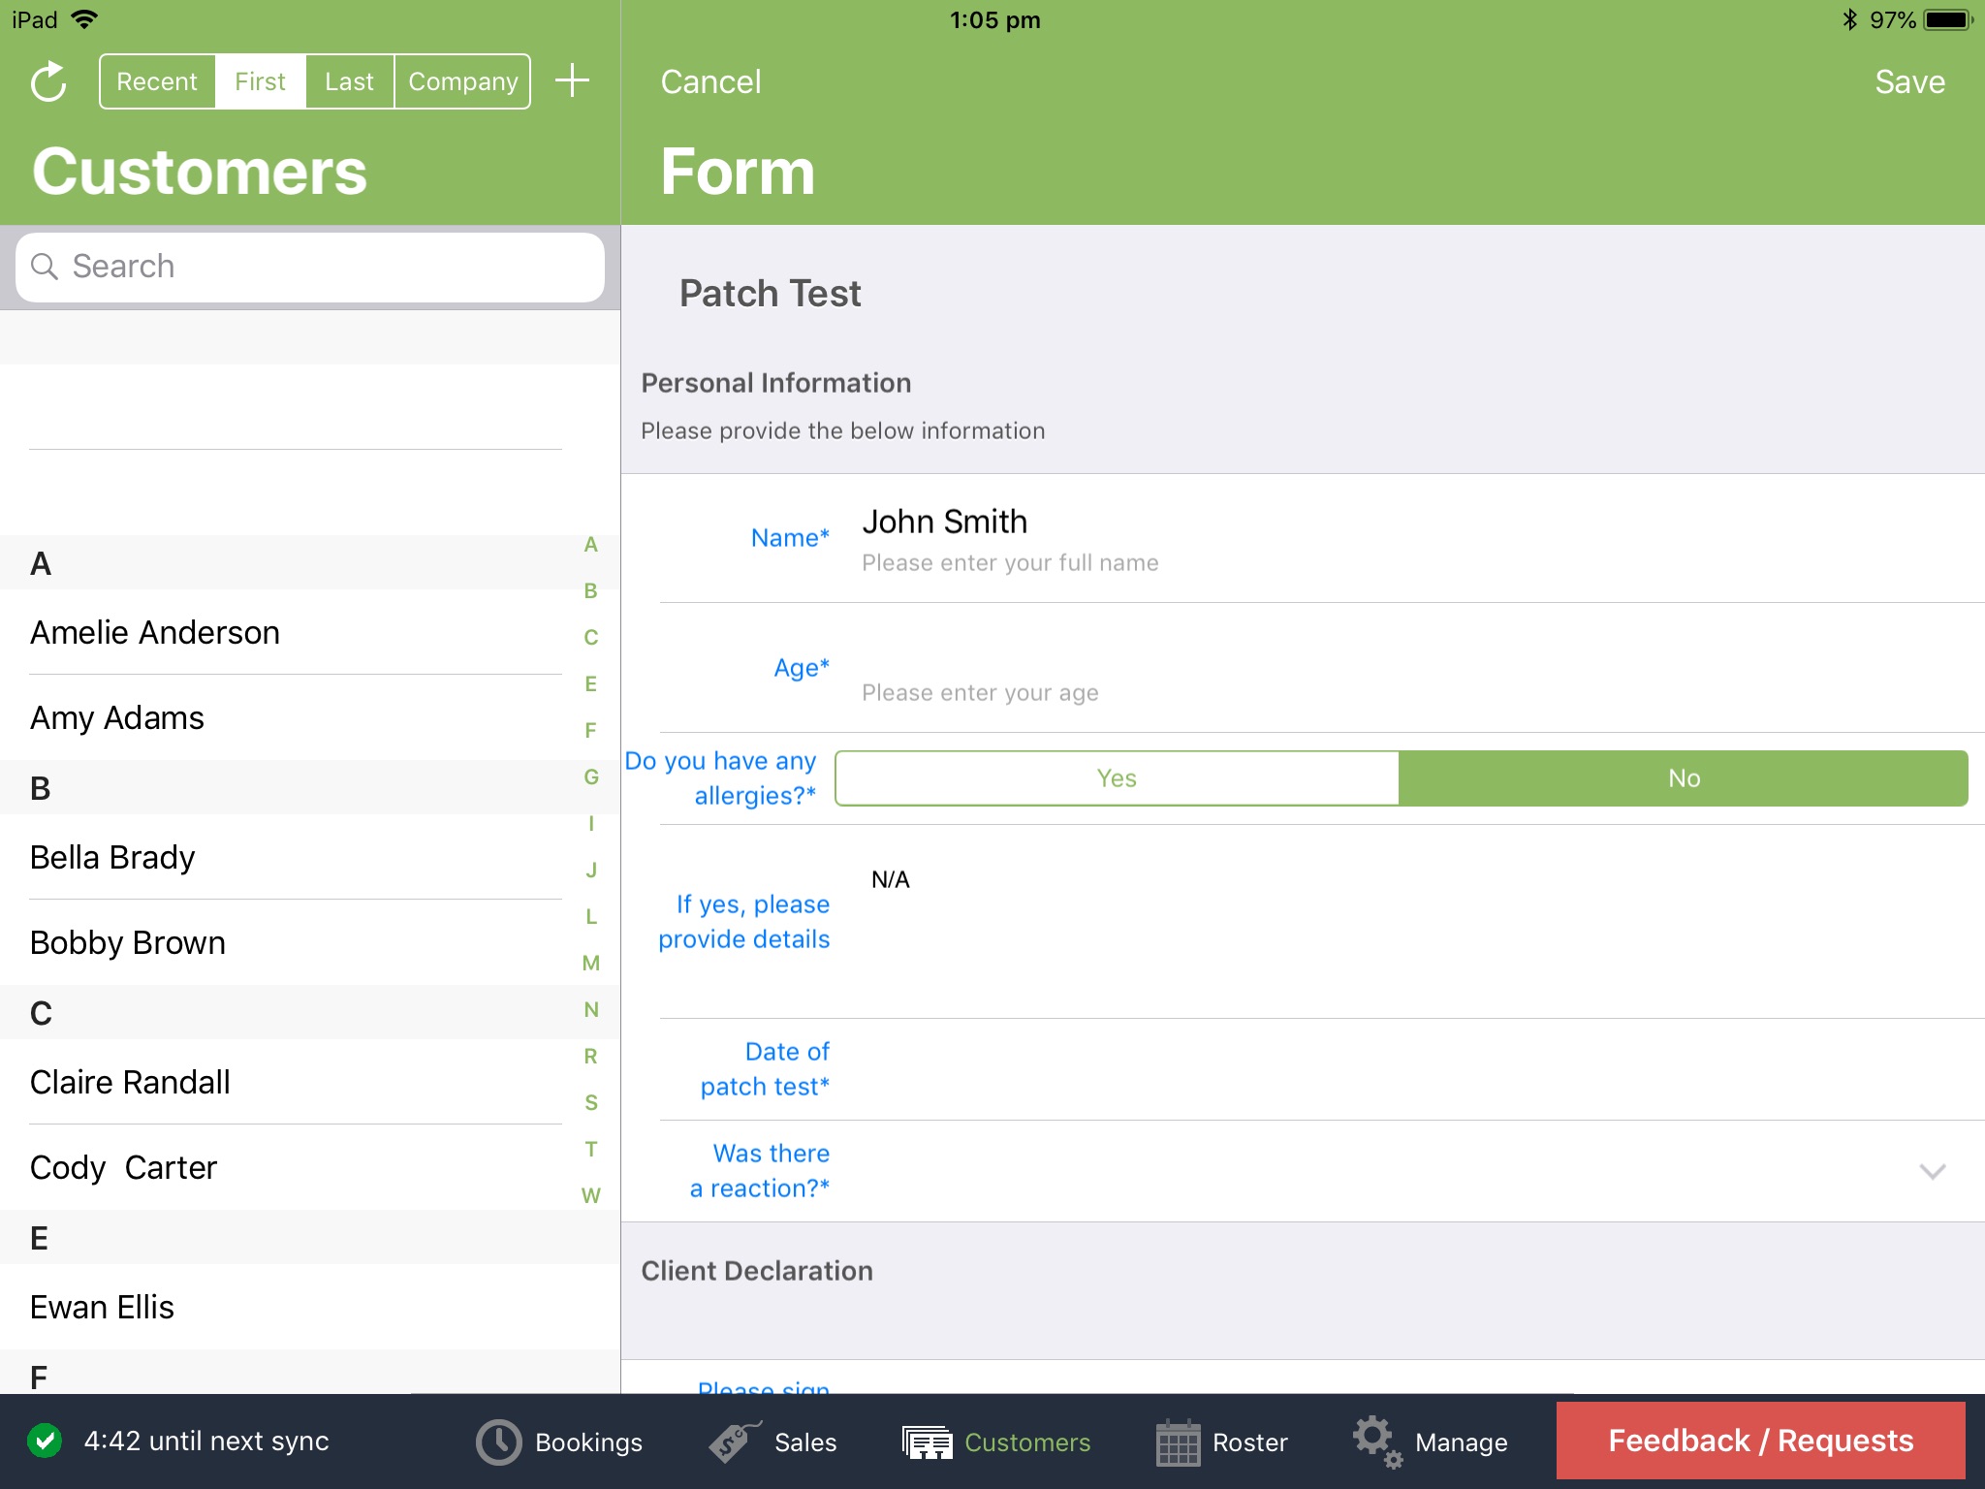Expand the 'Was there a reaction?' dropdown
Image resolution: width=1985 pixels, height=1489 pixels.
(x=1934, y=1170)
